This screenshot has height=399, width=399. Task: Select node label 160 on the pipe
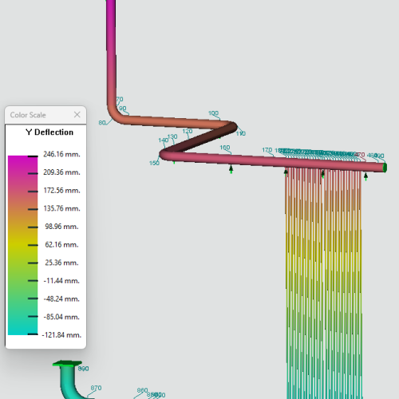225,148
